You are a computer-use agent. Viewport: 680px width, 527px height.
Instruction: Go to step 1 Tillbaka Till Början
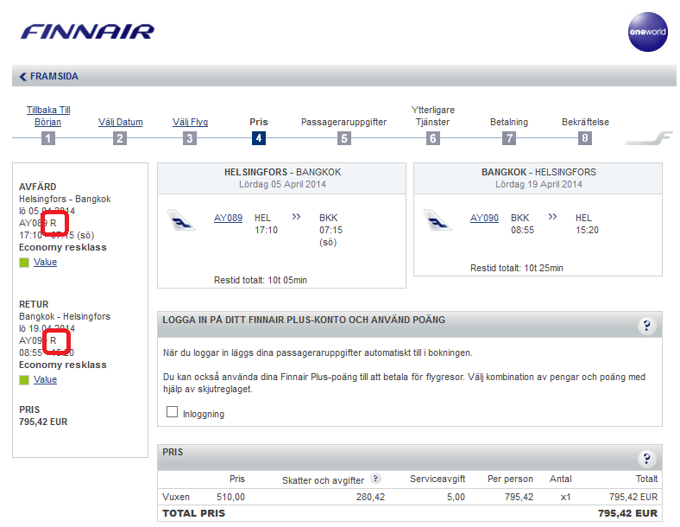pyautogui.click(x=48, y=116)
